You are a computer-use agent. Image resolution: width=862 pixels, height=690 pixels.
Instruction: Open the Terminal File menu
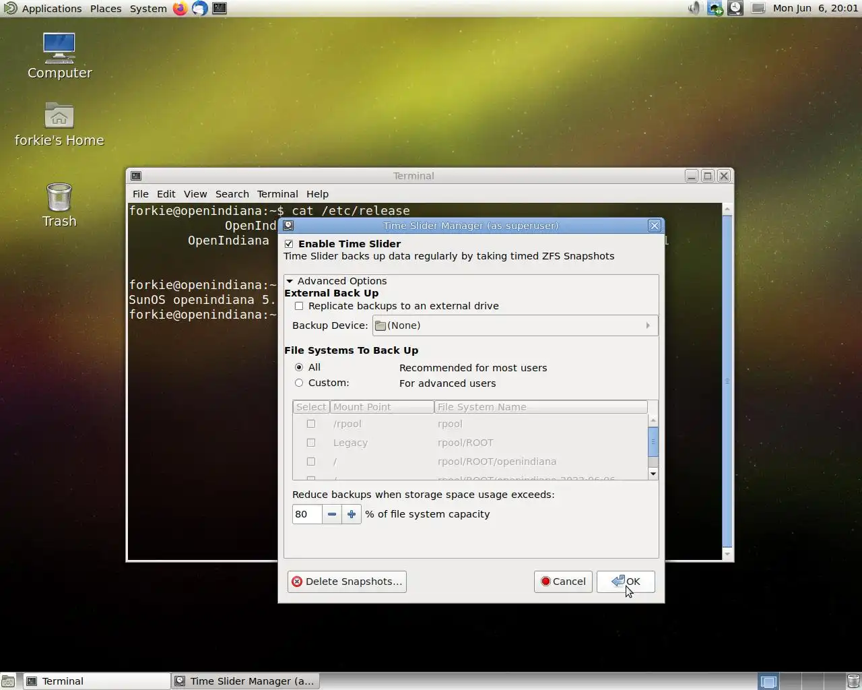141,194
